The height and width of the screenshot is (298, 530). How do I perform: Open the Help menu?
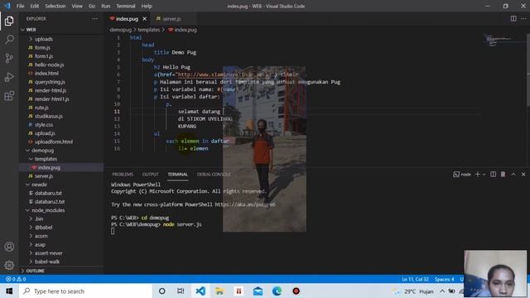point(147,6)
